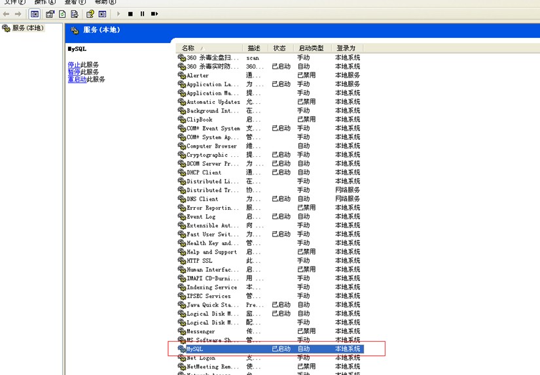Click the 重启动 link to restart the service

pyautogui.click(x=77, y=79)
